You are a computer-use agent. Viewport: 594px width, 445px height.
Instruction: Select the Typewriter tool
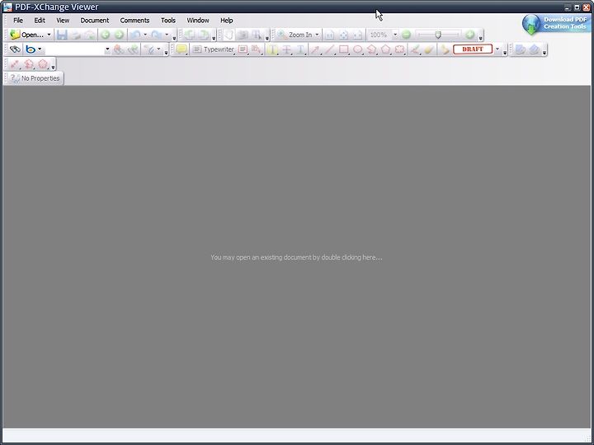(x=214, y=49)
